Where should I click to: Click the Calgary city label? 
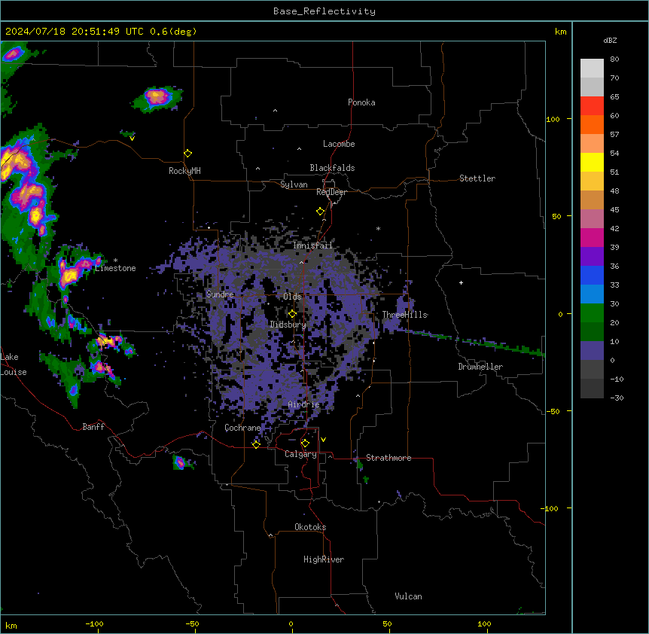(300, 454)
